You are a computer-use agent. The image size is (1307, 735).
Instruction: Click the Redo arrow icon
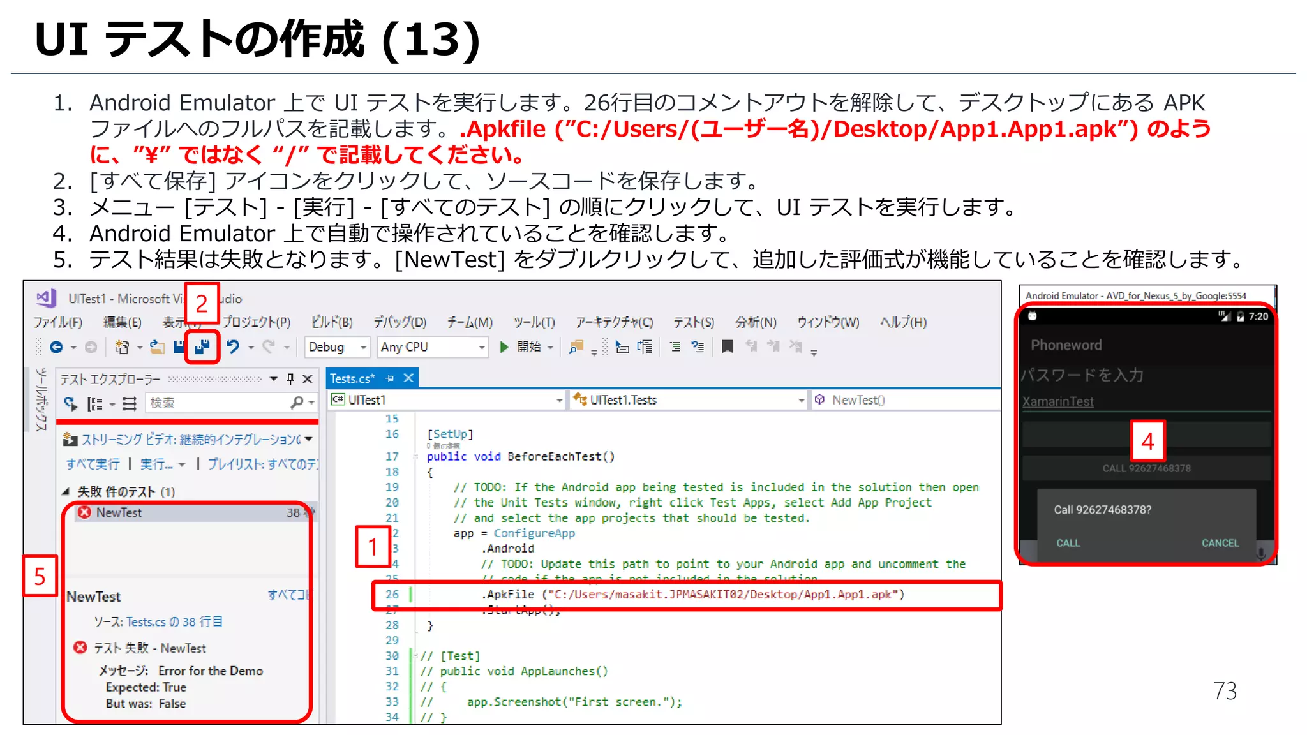click(269, 346)
